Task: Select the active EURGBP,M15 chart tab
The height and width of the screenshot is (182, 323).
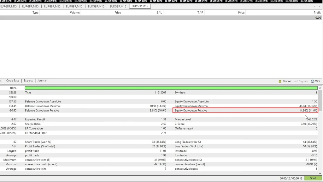Action: (140, 6)
